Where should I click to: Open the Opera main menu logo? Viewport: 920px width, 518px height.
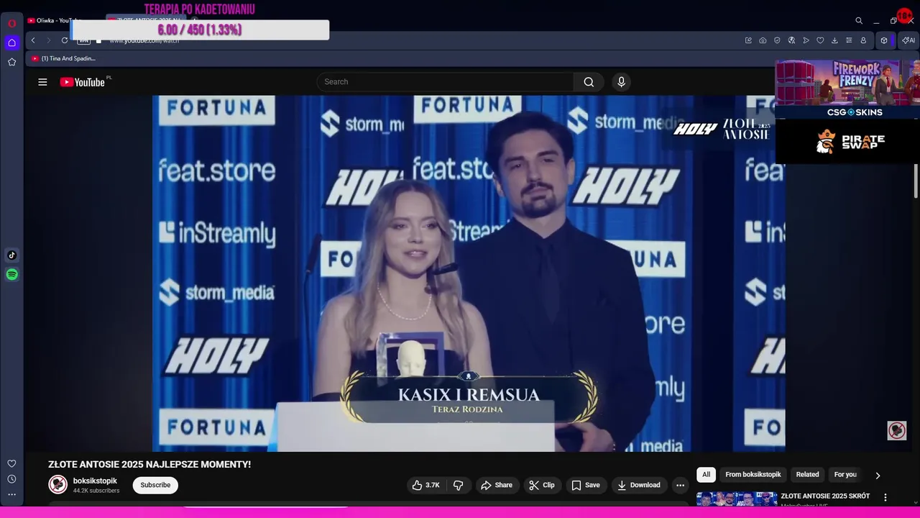click(11, 23)
